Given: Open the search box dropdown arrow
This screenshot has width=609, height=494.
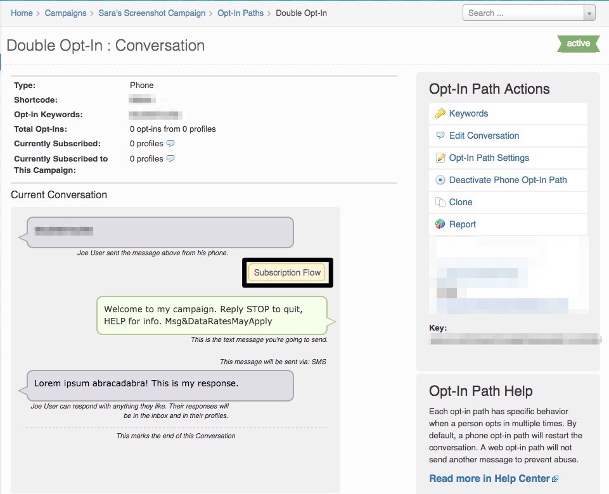Looking at the screenshot, I should click(x=589, y=13).
